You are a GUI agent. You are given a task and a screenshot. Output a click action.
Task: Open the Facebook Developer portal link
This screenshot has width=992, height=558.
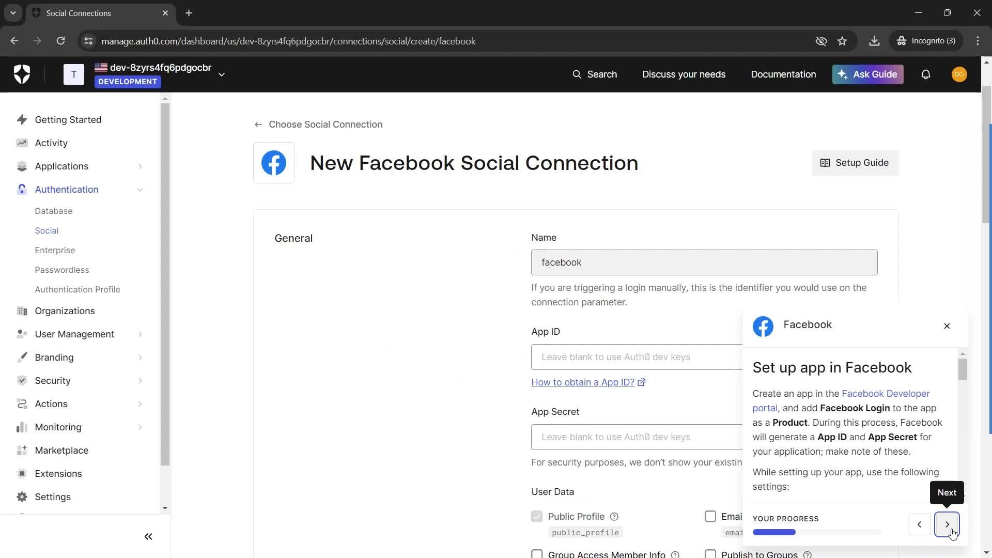coord(886,394)
